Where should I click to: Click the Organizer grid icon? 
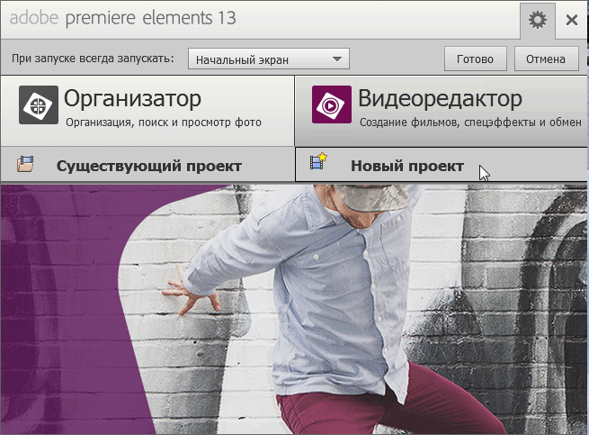point(39,104)
